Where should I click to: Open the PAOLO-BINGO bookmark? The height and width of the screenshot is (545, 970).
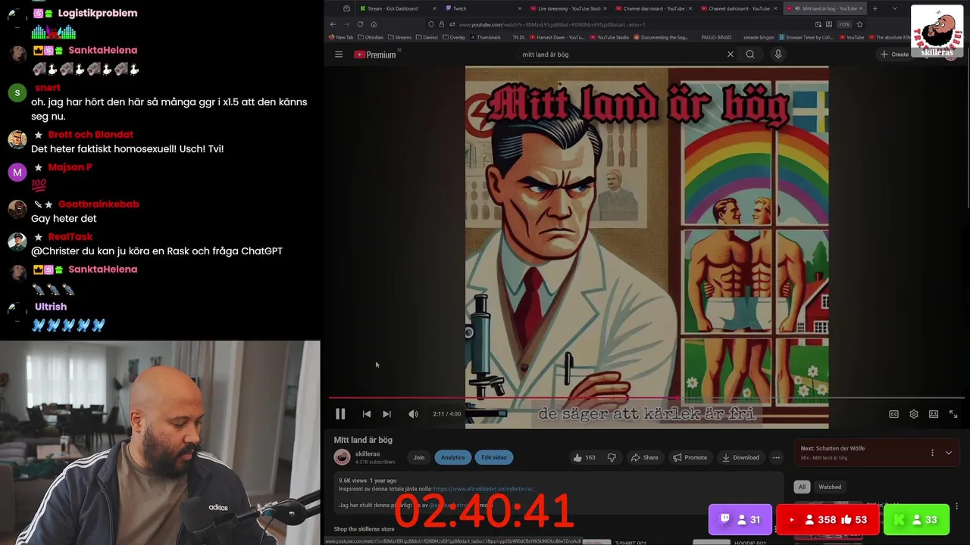716,37
